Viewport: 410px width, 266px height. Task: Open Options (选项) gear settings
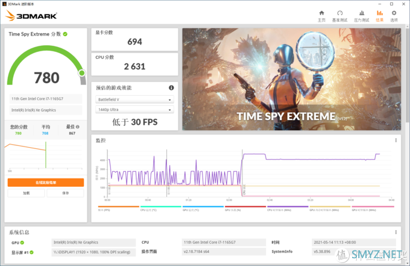coord(394,16)
